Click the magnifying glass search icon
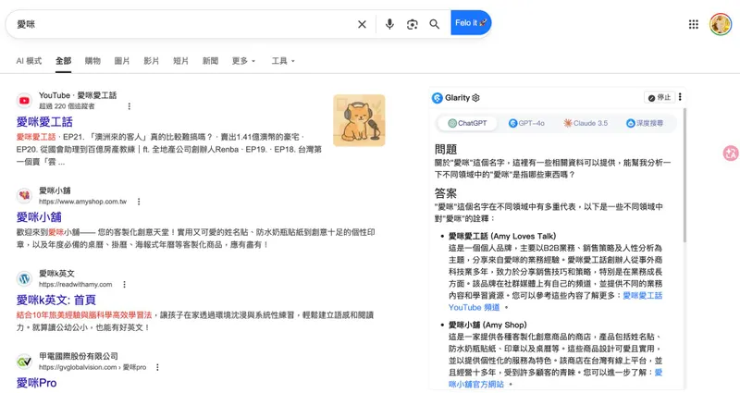Image resolution: width=740 pixels, height=393 pixels. pyautogui.click(x=435, y=24)
